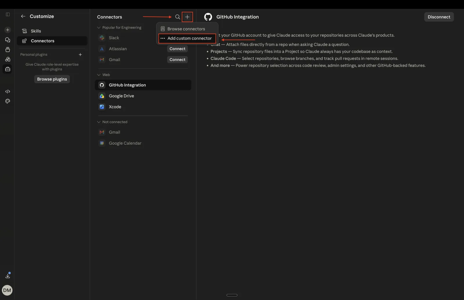
Task: Click the Browse plugins button
Action: (52, 79)
